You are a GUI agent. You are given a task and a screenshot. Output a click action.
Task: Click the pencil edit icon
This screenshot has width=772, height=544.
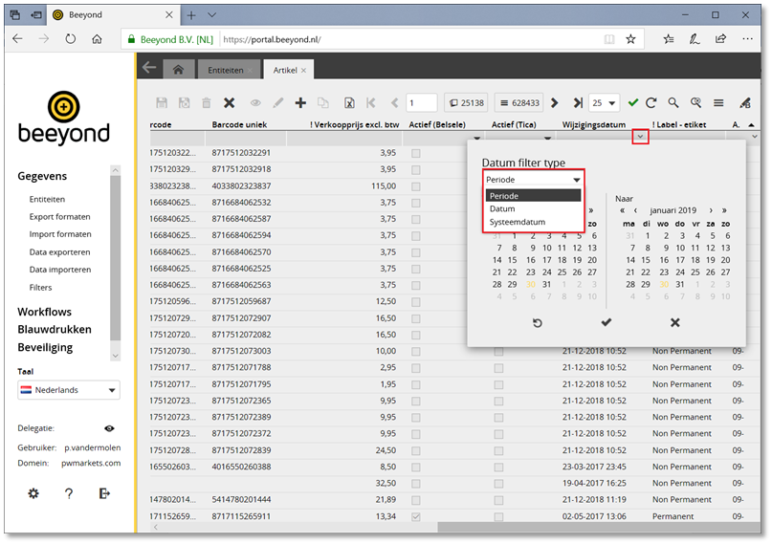pos(278,103)
